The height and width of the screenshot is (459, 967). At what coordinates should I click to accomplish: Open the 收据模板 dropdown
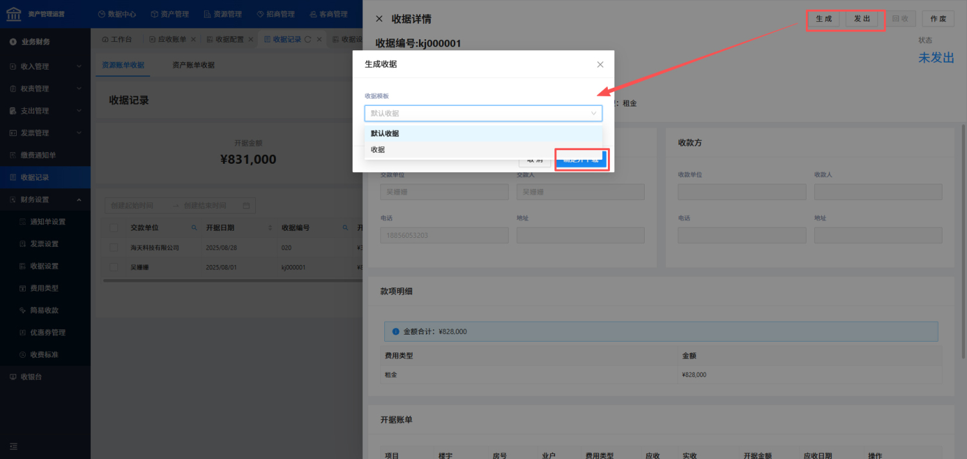[484, 113]
